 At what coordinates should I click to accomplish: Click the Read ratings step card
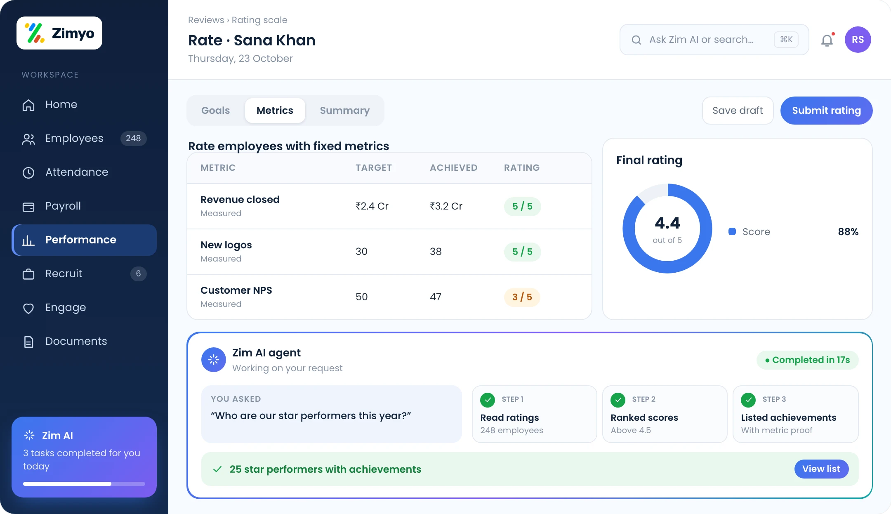pos(534,414)
